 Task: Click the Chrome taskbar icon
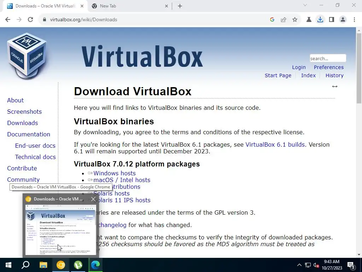(x=61, y=265)
